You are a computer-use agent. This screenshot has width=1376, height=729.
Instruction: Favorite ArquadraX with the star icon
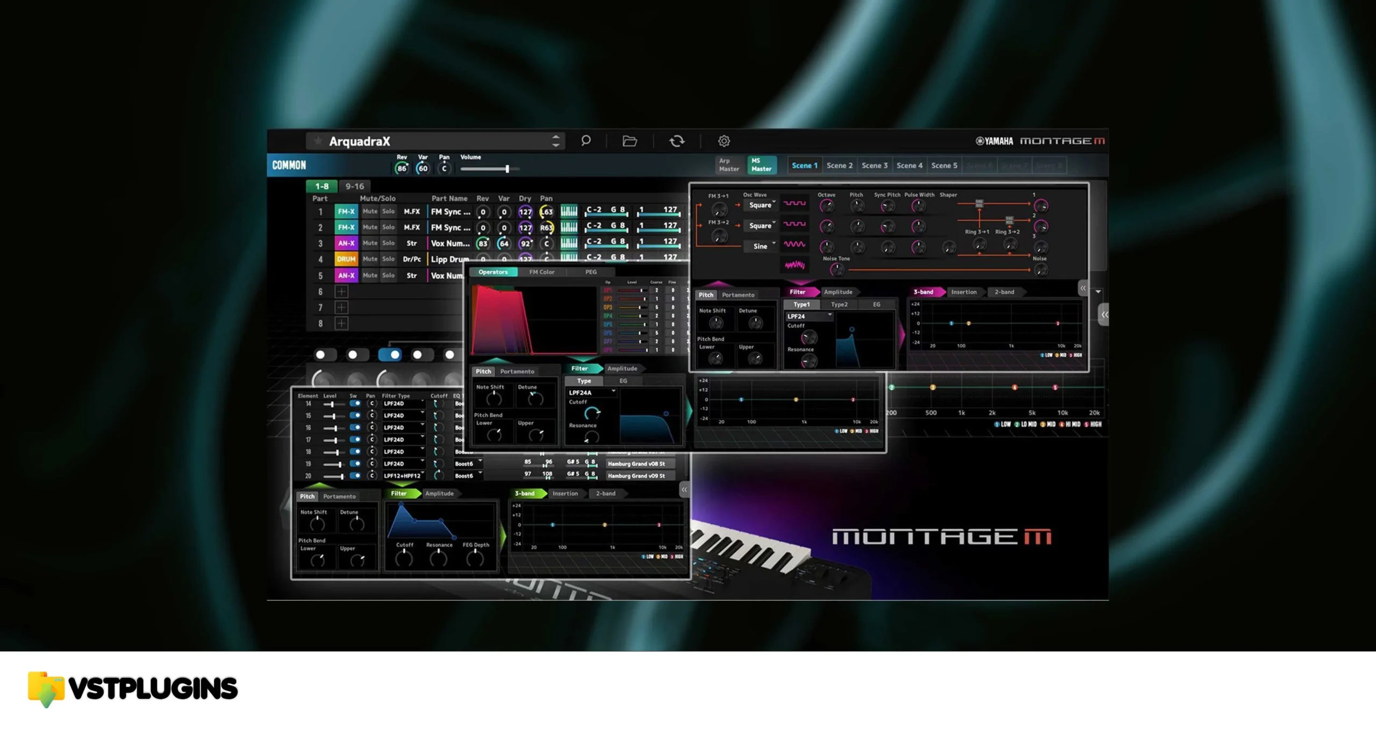[318, 141]
